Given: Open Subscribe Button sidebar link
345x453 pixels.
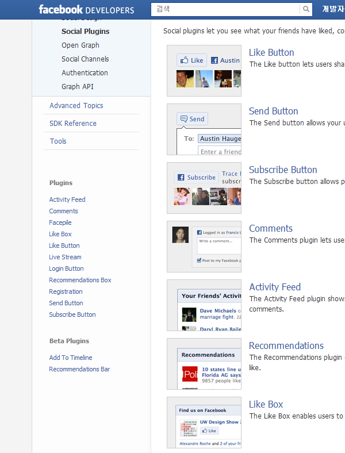Looking at the screenshot, I should 72,314.
